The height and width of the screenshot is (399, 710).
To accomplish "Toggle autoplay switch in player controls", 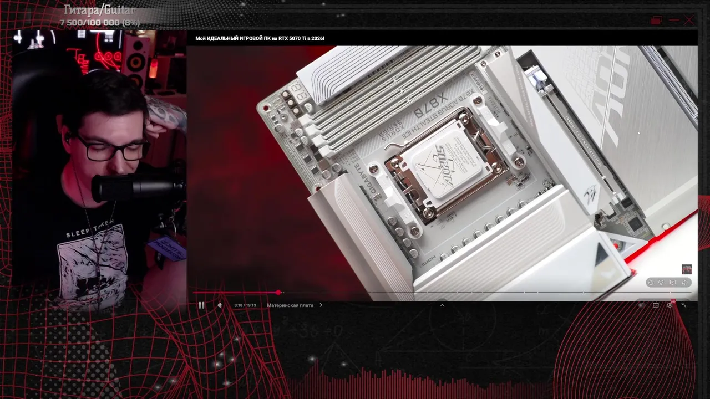I will click(x=641, y=305).
